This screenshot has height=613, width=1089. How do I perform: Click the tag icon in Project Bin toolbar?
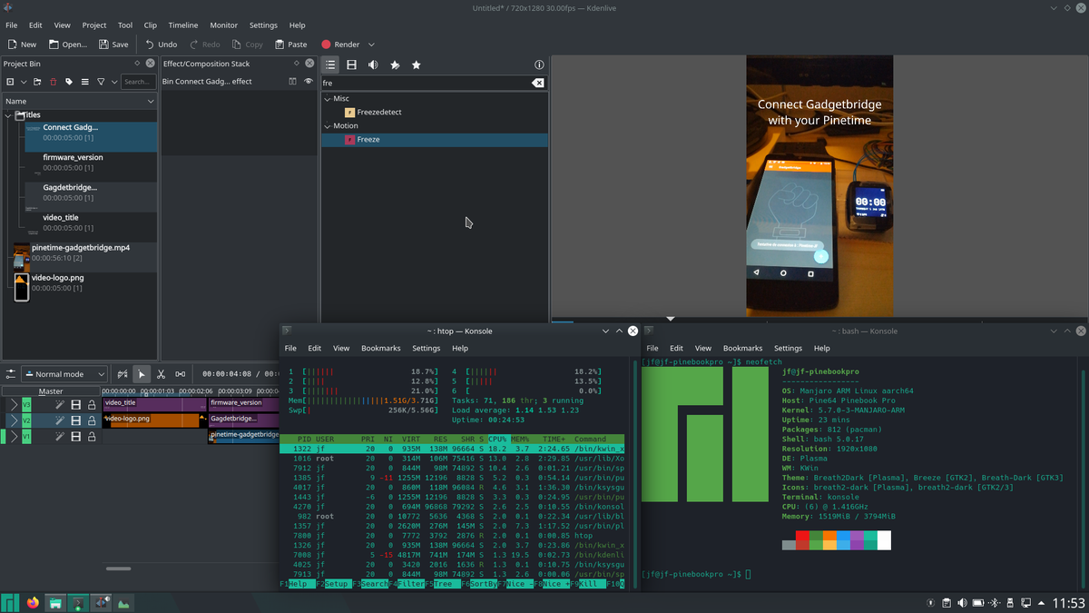click(x=69, y=82)
